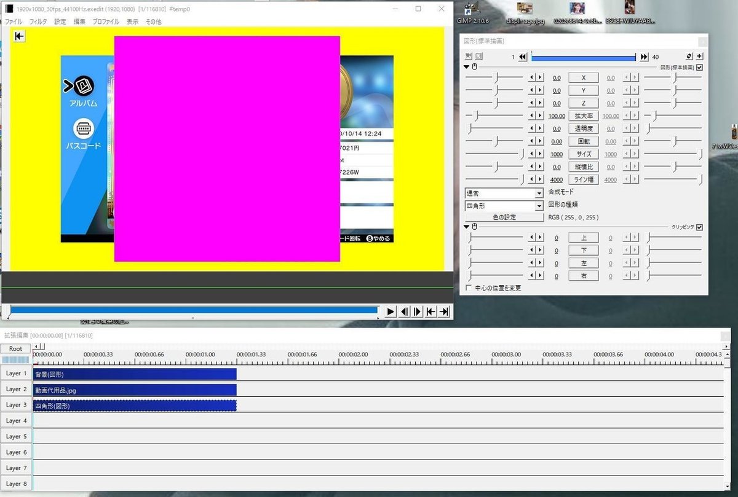Open the フィルタ menu

pos(38,22)
